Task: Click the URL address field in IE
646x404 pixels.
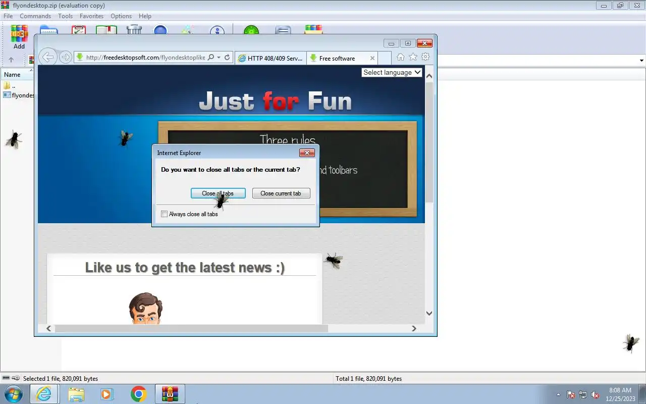Action: point(145,58)
